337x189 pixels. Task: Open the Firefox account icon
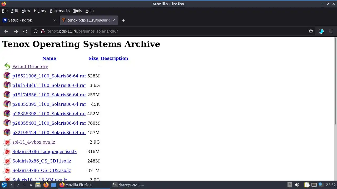point(321,31)
